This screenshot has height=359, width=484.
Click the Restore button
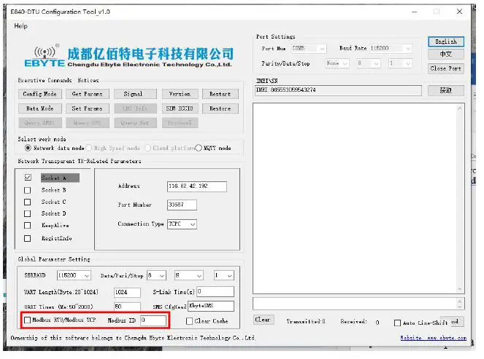pyautogui.click(x=220, y=109)
